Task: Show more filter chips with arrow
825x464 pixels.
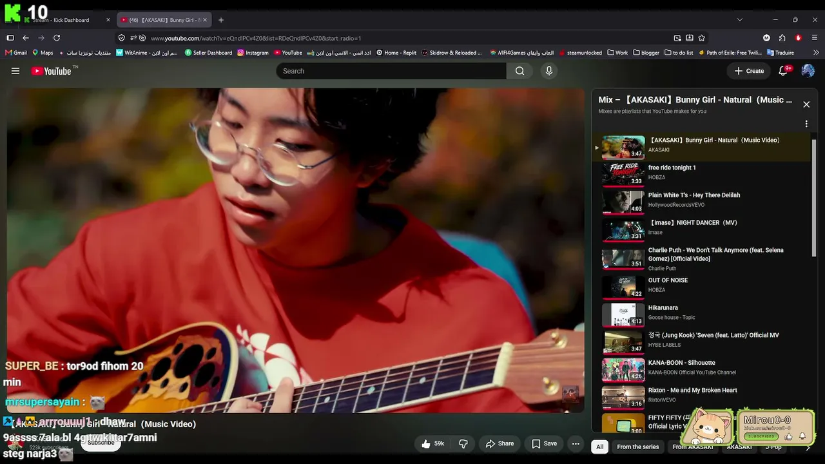Action: click(808, 447)
